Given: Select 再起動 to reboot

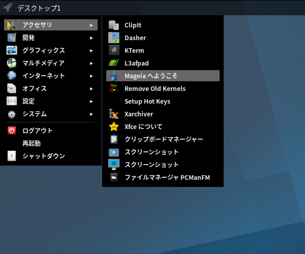Looking at the screenshot, I should pyautogui.click(x=32, y=143).
